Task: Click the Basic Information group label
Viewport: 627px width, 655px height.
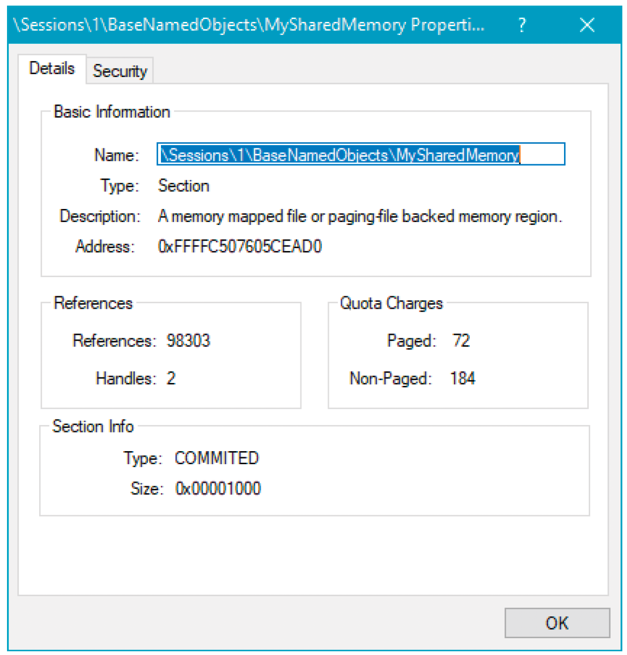Action: (112, 112)
